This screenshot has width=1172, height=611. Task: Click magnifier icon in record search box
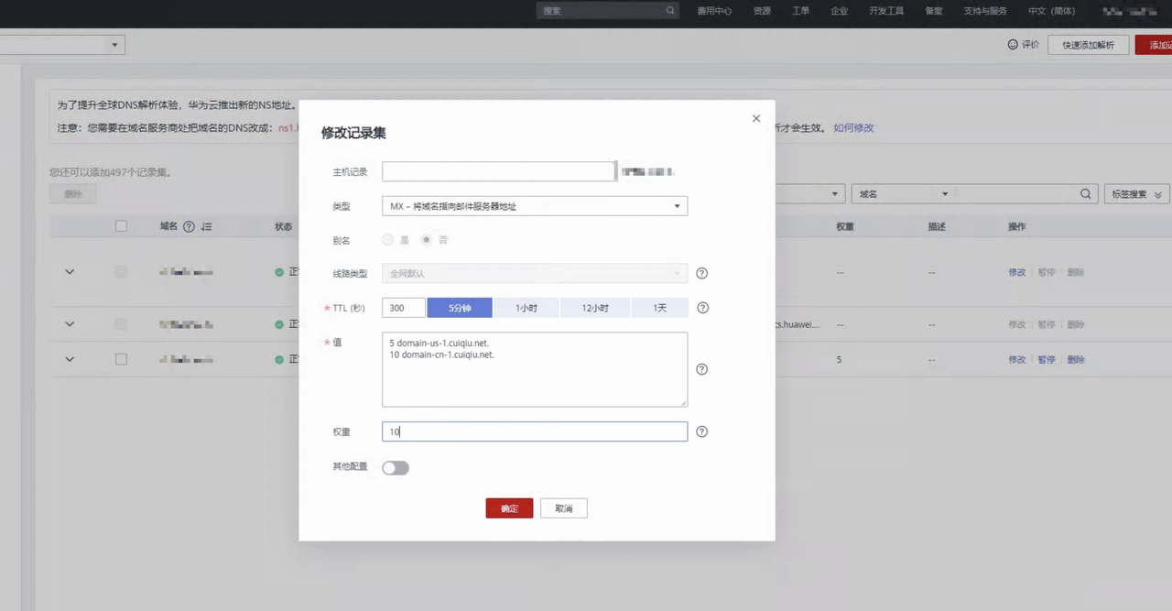click(x=1086, y=194)
